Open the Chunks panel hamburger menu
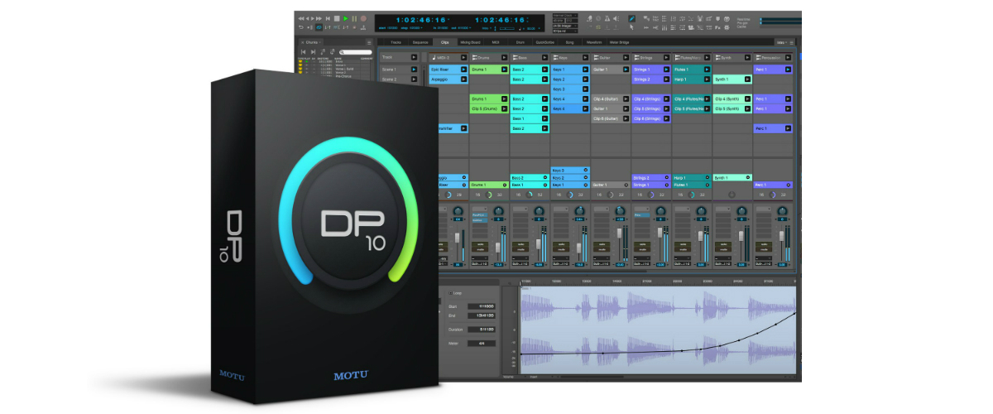This screenshot has width=993, height=414. pos(369,42)
